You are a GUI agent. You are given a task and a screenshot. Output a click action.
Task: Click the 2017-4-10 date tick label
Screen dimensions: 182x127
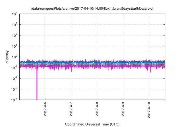(x=149, y=110)
